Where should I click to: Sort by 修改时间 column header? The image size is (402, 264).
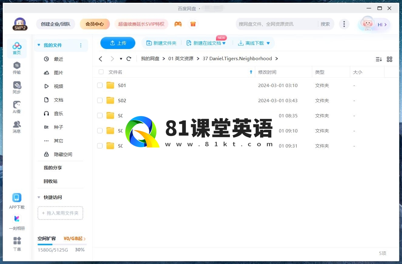[x=267, y=72]
